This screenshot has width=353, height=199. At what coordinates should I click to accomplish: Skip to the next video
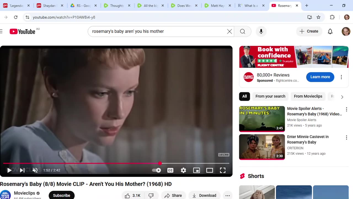[x=22, y=170]
